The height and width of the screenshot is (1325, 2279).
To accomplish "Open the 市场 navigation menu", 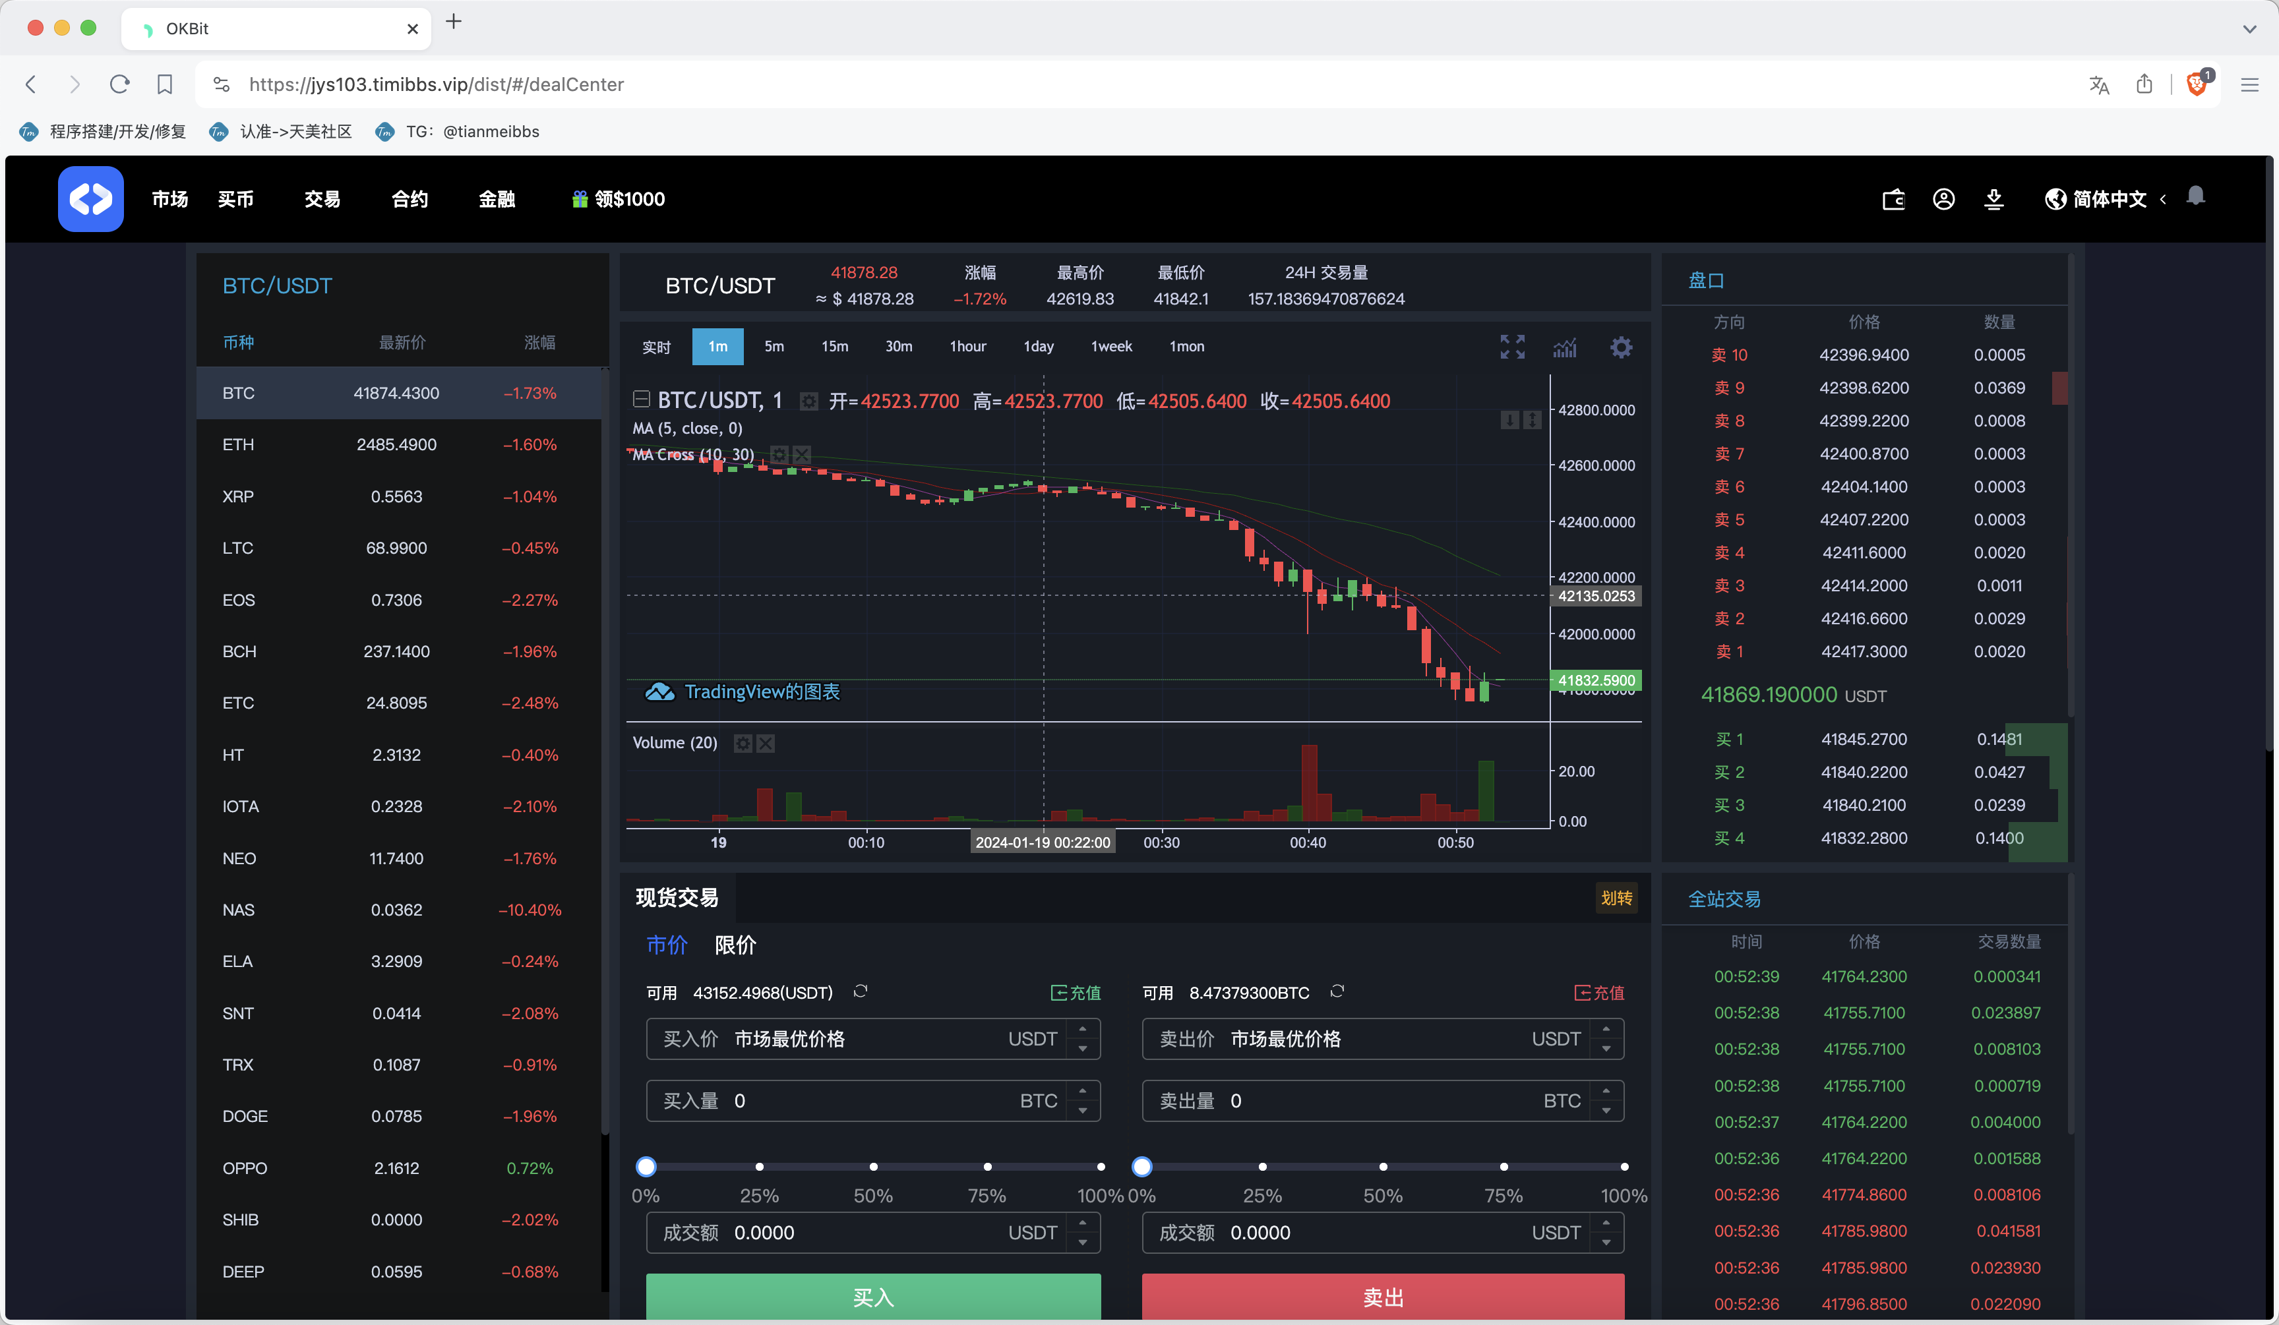I will 170,199.
